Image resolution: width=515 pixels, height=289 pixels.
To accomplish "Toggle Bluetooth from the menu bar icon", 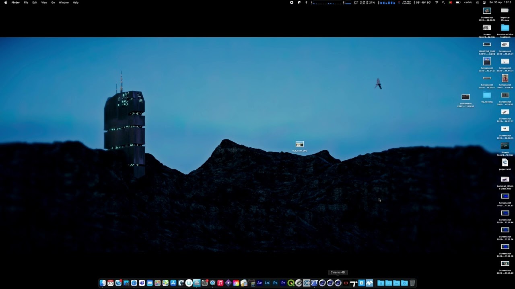I will point(306,2).
